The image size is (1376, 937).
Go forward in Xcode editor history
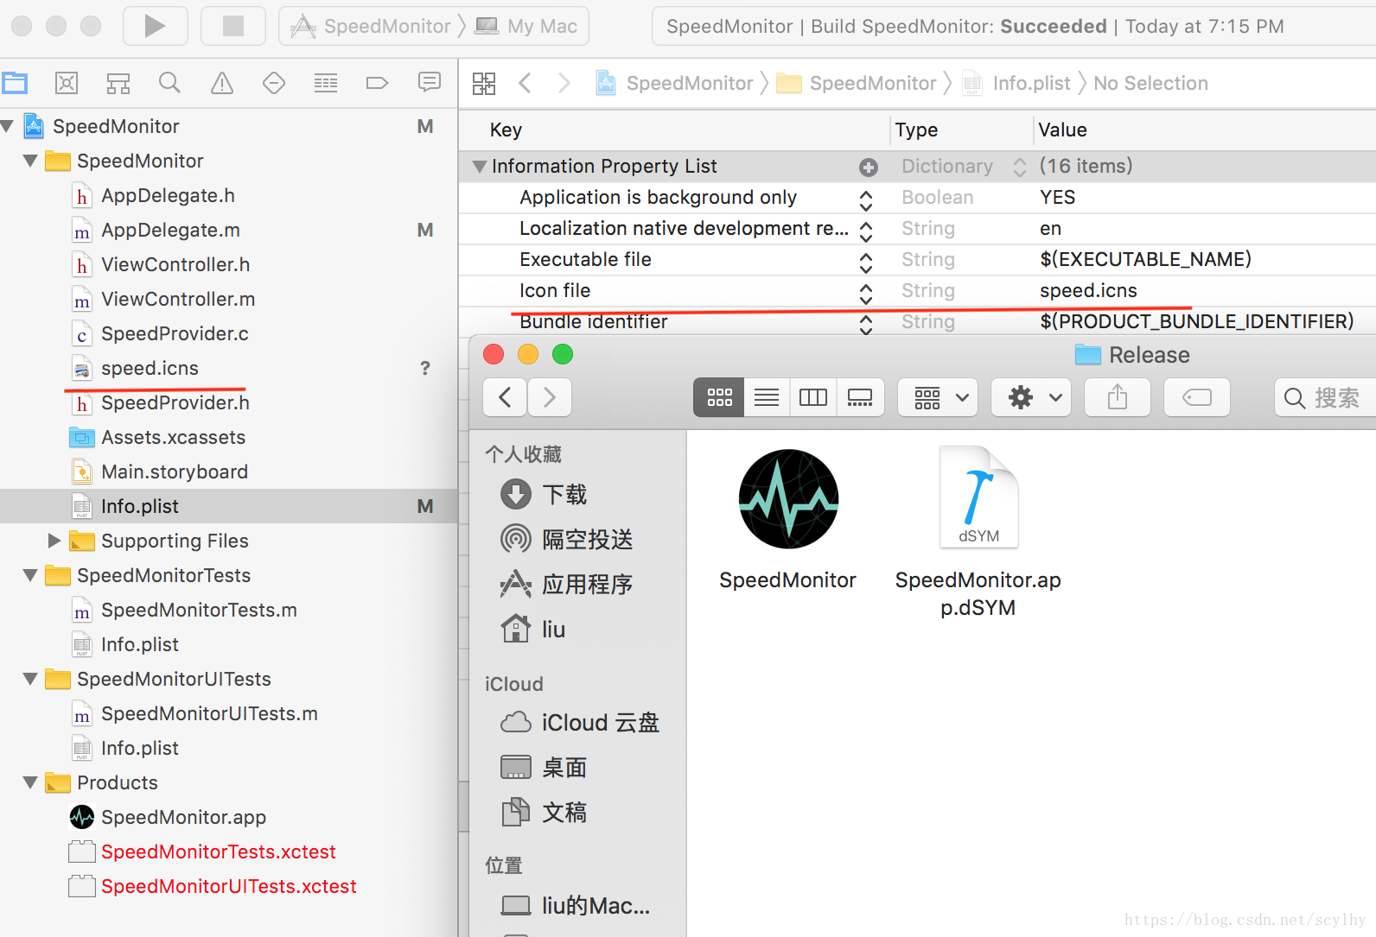[x=564, y=83]
